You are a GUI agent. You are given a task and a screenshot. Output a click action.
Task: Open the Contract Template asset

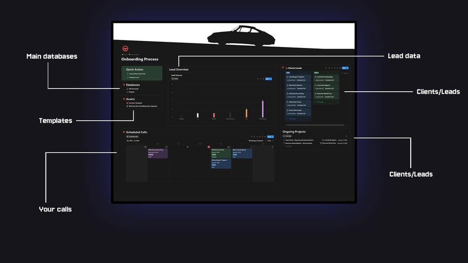[x=135, y=103]
